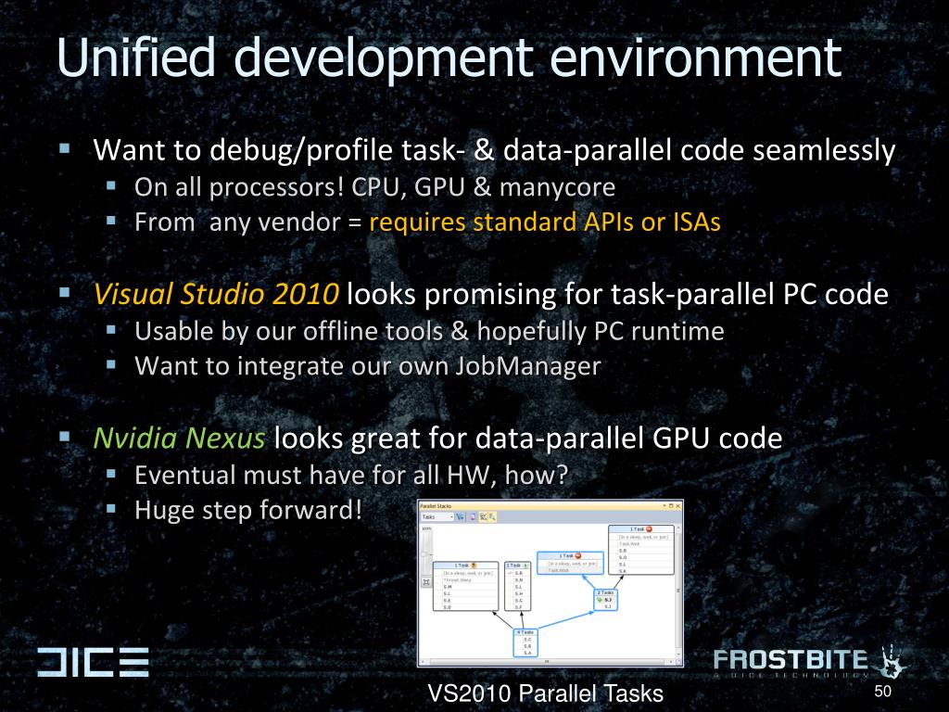Maximize the Parallel Stacks window
Viewport: 949px width, 712px height.
point(671,505)
